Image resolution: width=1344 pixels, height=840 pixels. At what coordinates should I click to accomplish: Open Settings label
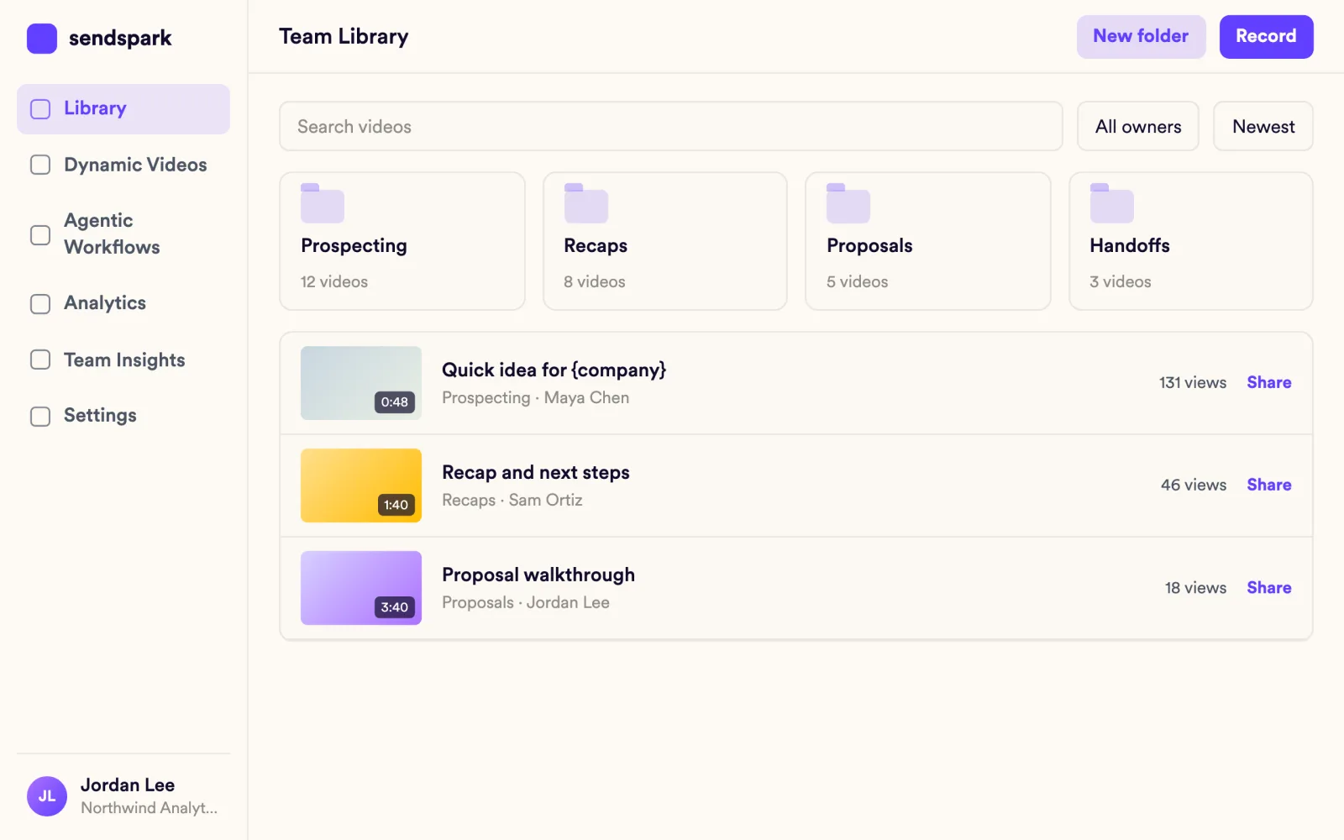(100, 415)
